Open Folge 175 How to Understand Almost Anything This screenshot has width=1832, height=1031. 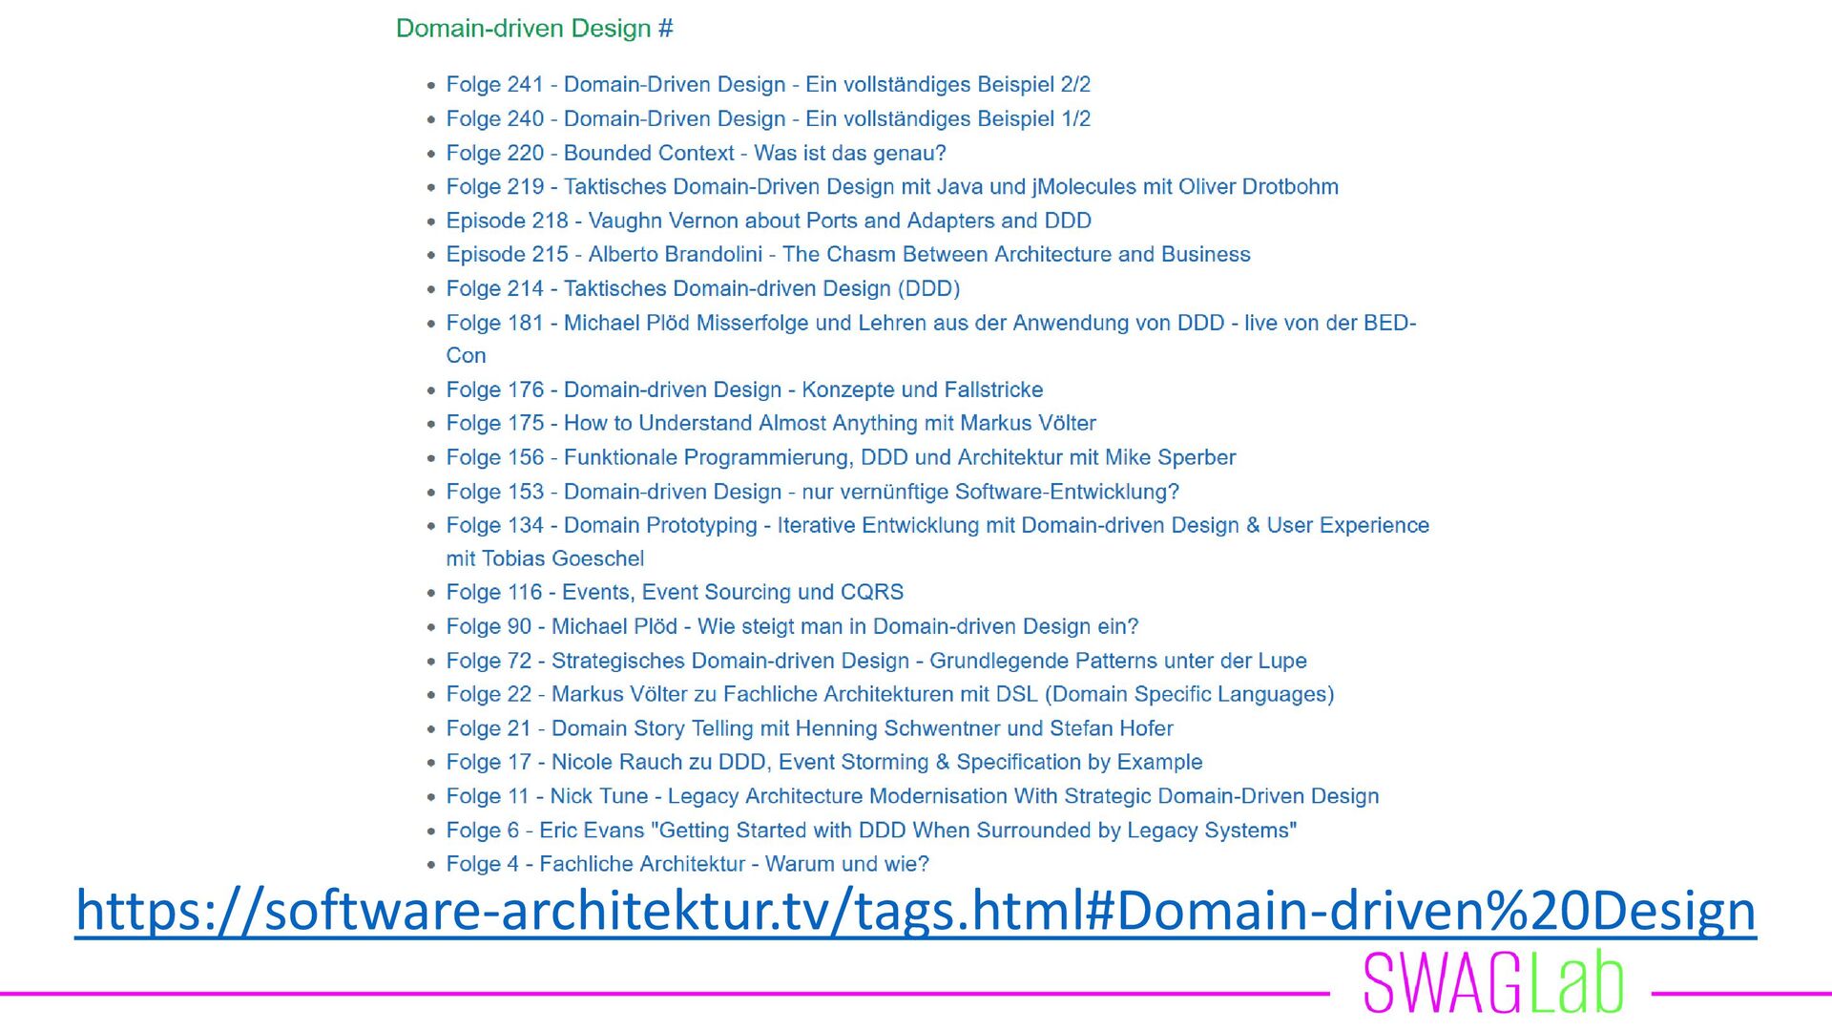[x=771, y=424]
